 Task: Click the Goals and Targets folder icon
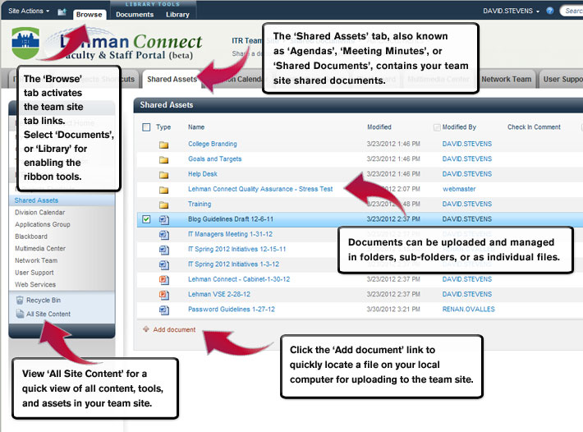tap(163, 160)
